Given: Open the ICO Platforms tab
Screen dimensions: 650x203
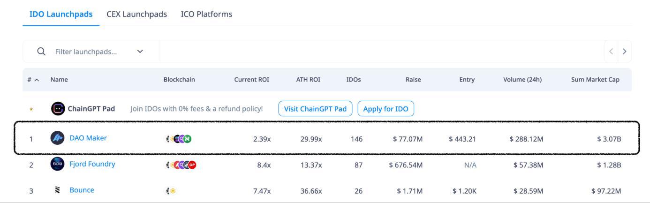Looking at the screenshot, I should pos(206,14).
